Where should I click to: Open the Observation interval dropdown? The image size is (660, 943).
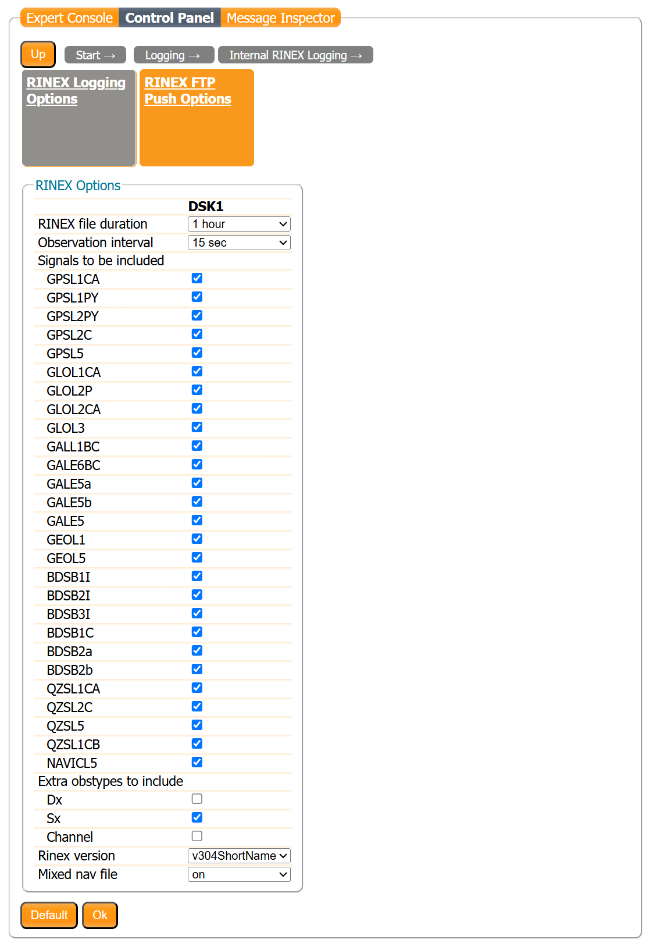[x=239, y=243]
